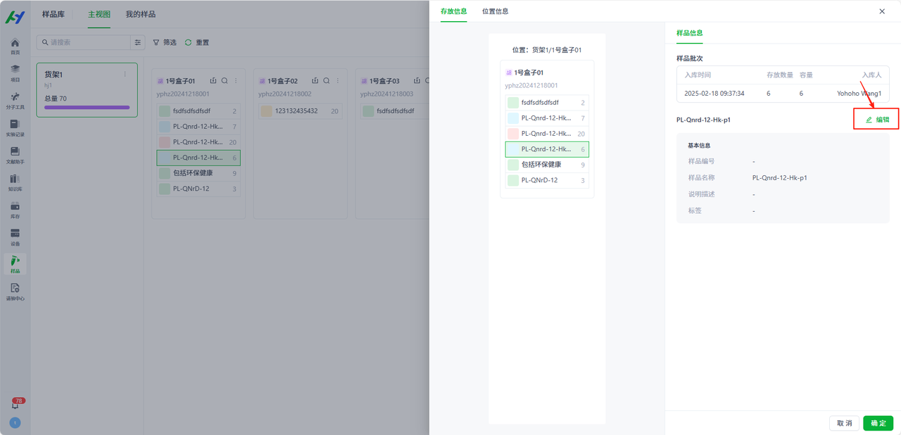Click the 编辑 button for PL-Qnrd-12-Hk-p1
This screenshot has height=435, width=901.
tap(877, 120)
